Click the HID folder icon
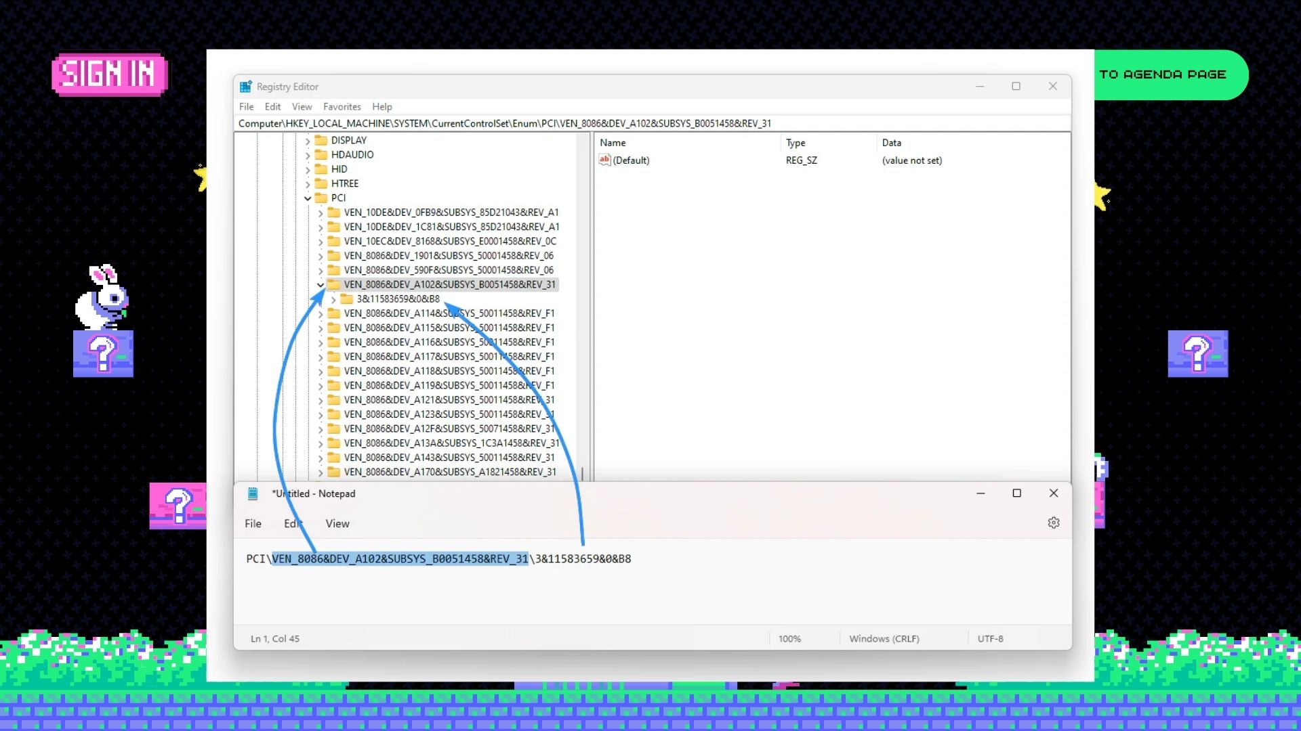 pyautogui.click(x=321, y=169)
